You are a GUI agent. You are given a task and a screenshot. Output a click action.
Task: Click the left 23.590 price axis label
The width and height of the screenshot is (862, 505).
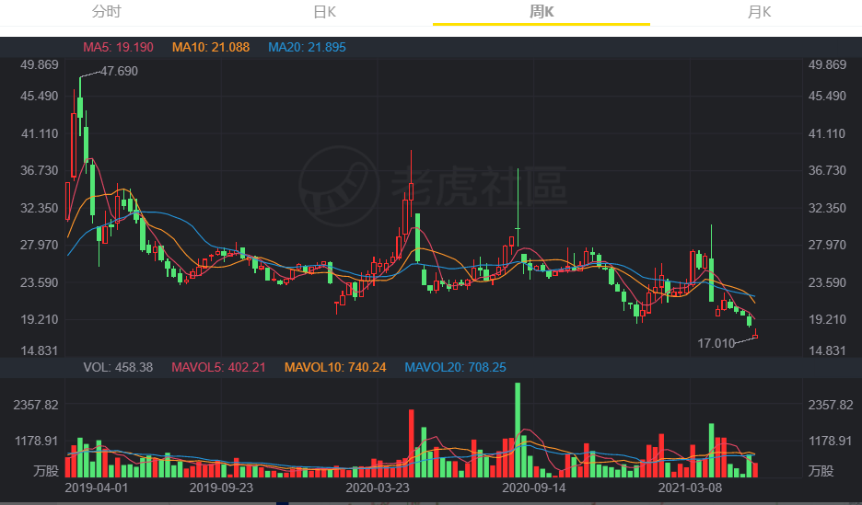click(40, 282)
